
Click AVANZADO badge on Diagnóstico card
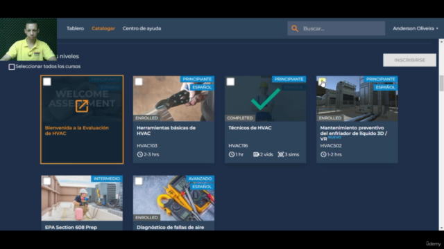pos(200,178)
